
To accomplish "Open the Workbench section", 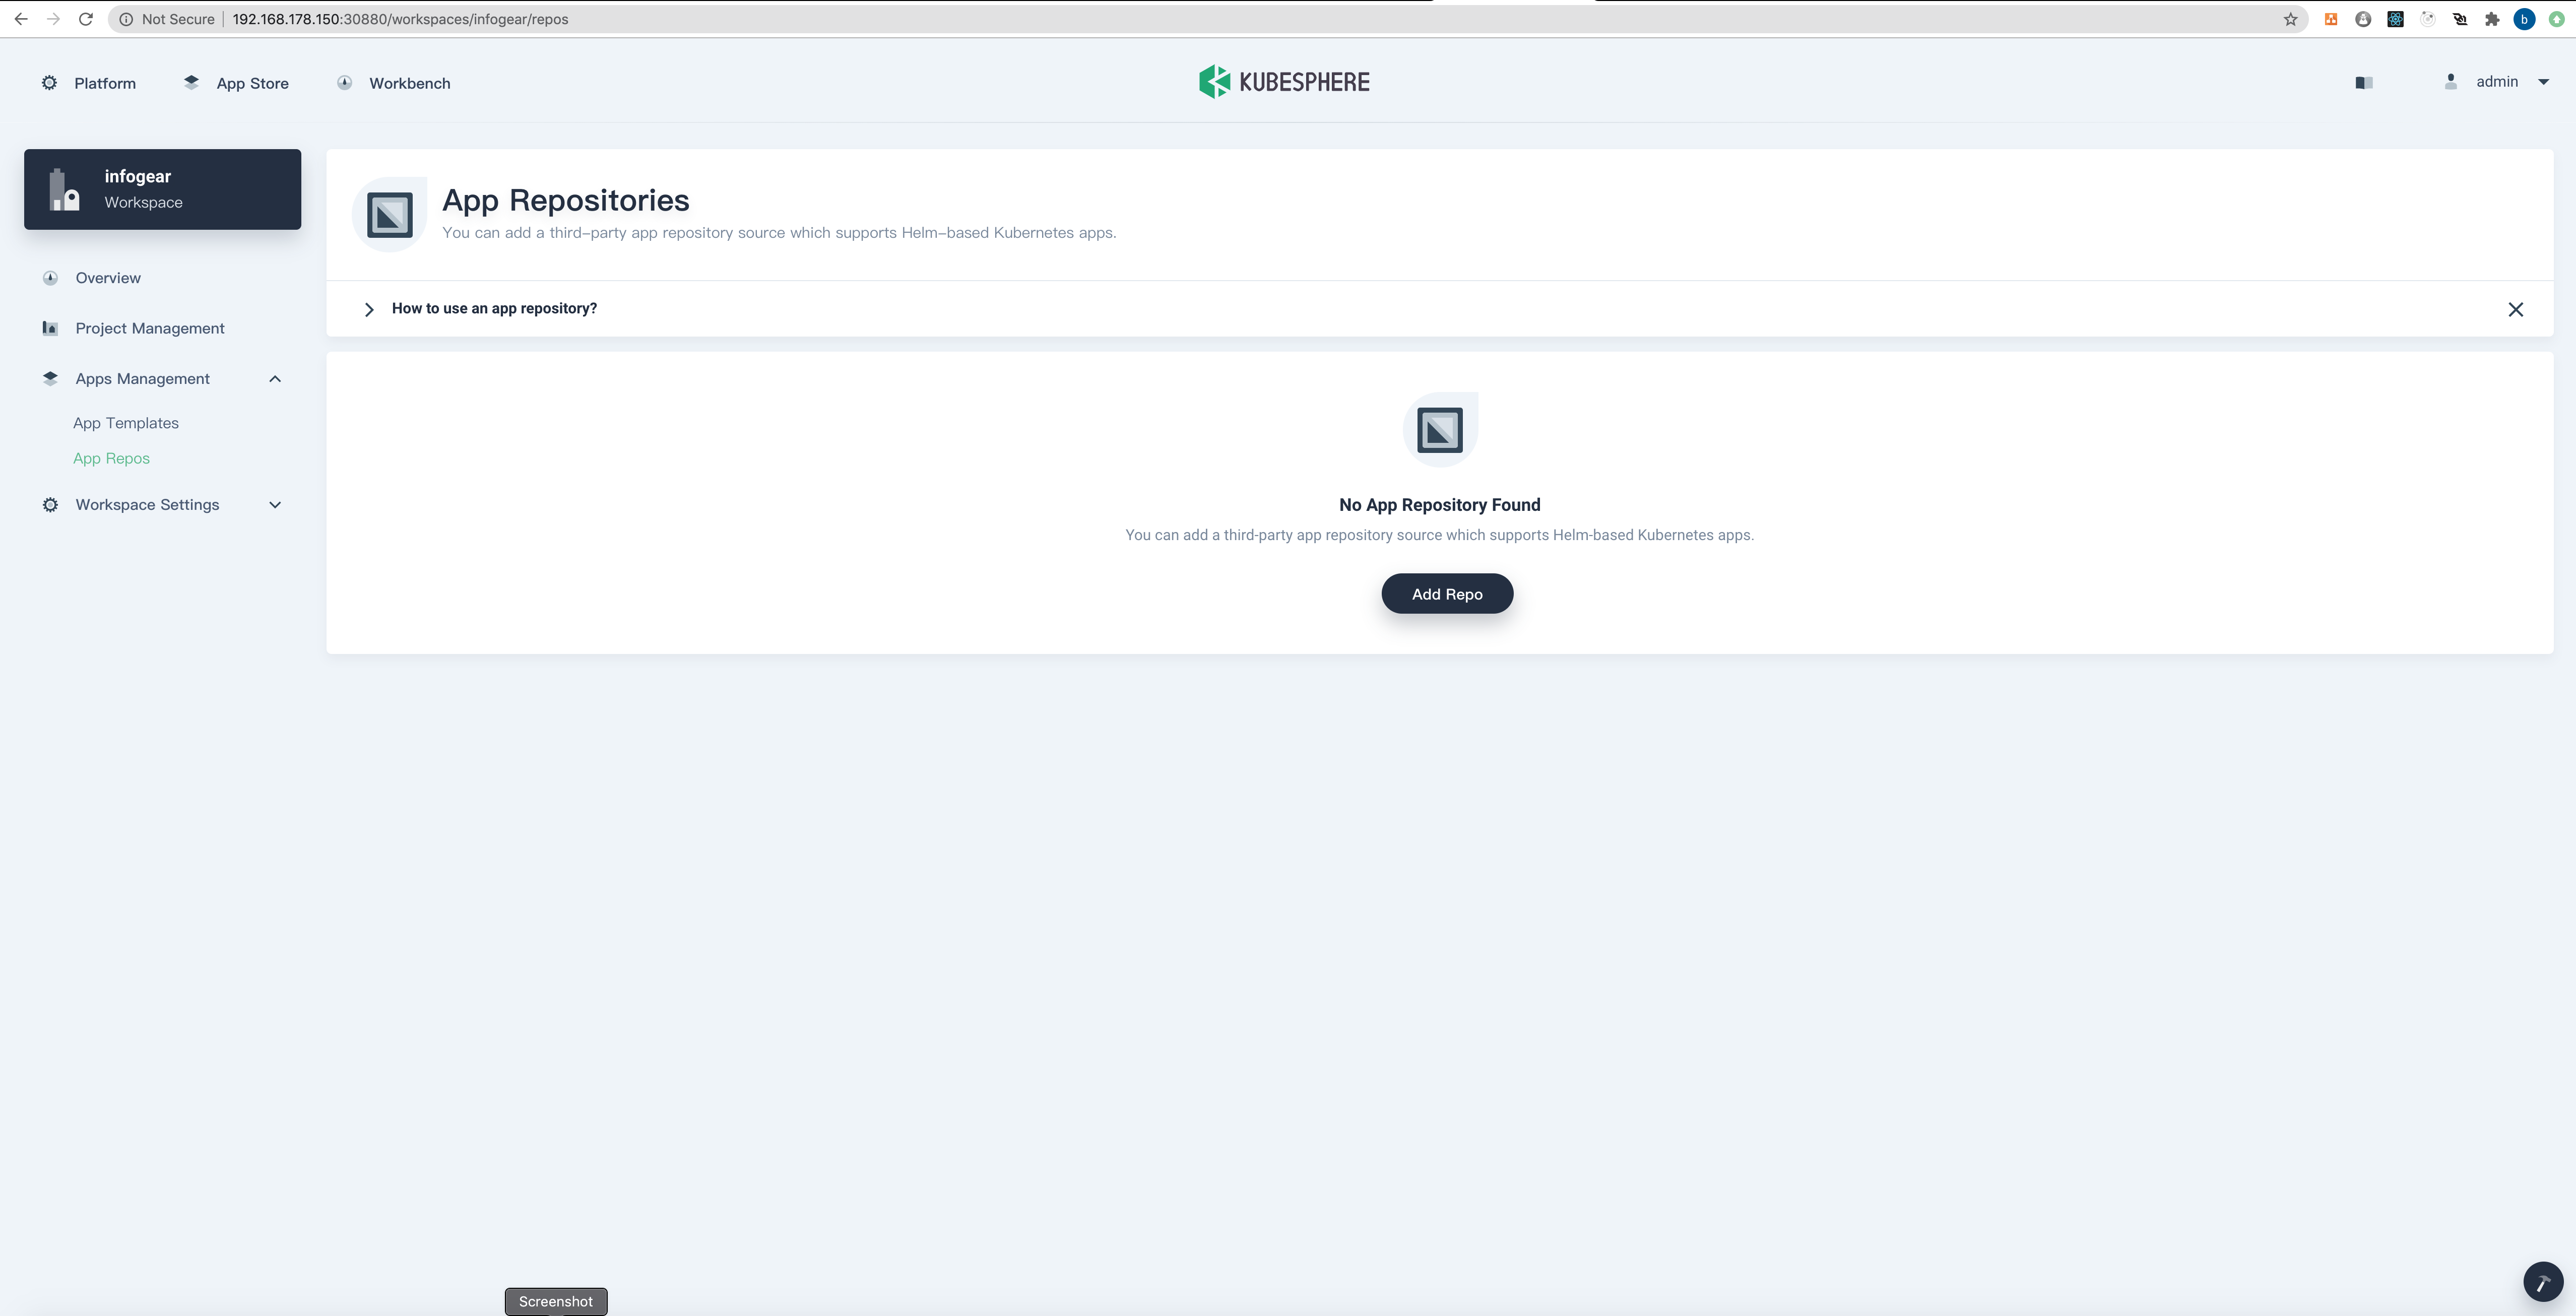I will 393,83.
